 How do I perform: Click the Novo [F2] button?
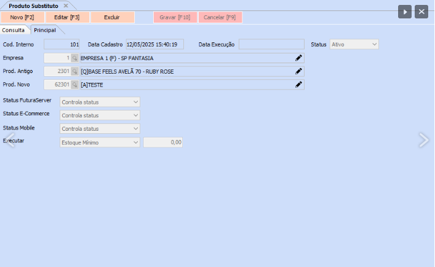22,17
